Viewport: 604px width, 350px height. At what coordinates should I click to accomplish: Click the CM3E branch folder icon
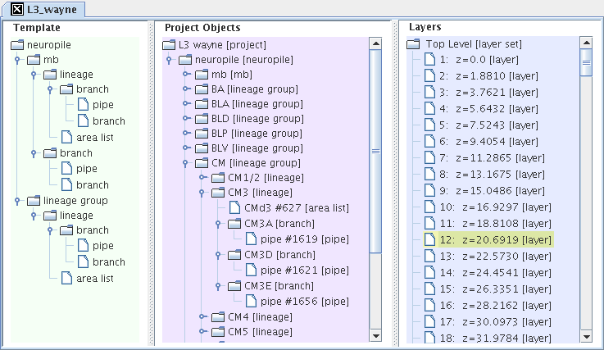coord(234,286)
